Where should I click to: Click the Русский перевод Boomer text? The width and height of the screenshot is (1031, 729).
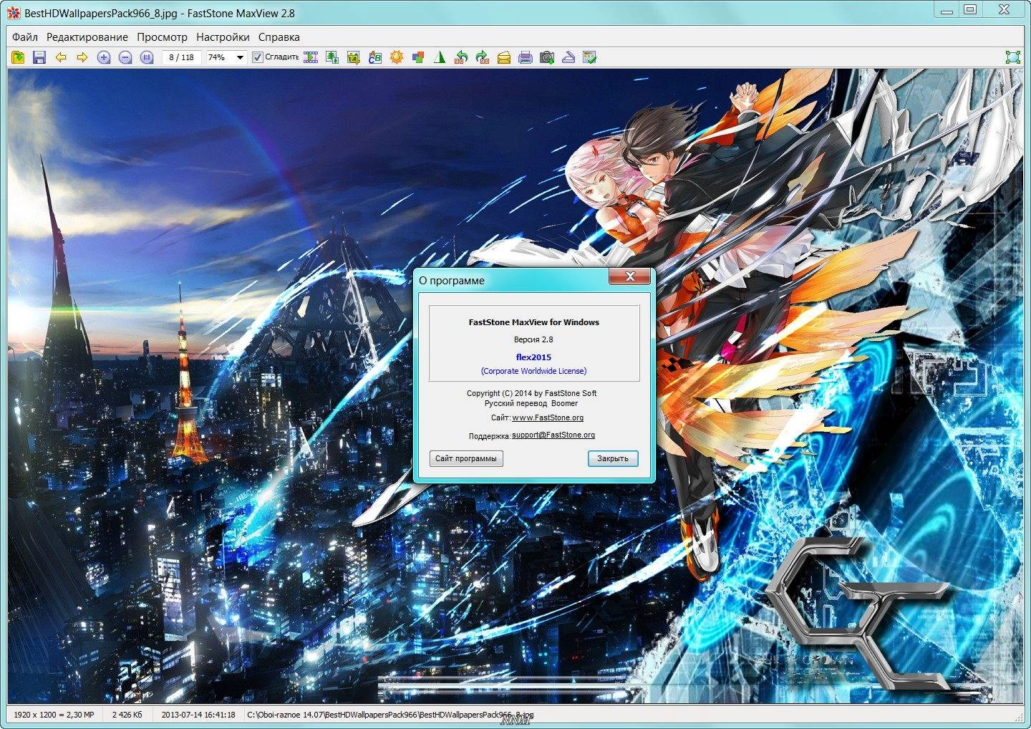point(531,403)
